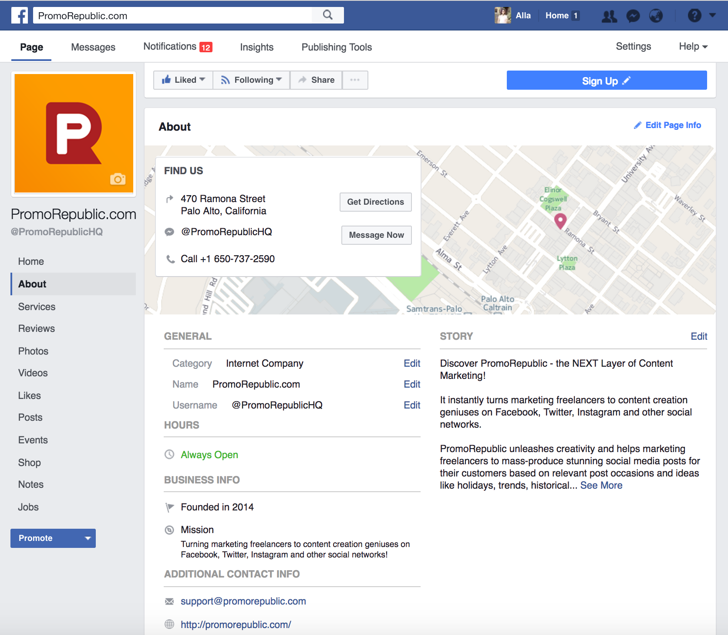Click the Facebook search input field
Screen dimensions: 728x635
[172, 15]
